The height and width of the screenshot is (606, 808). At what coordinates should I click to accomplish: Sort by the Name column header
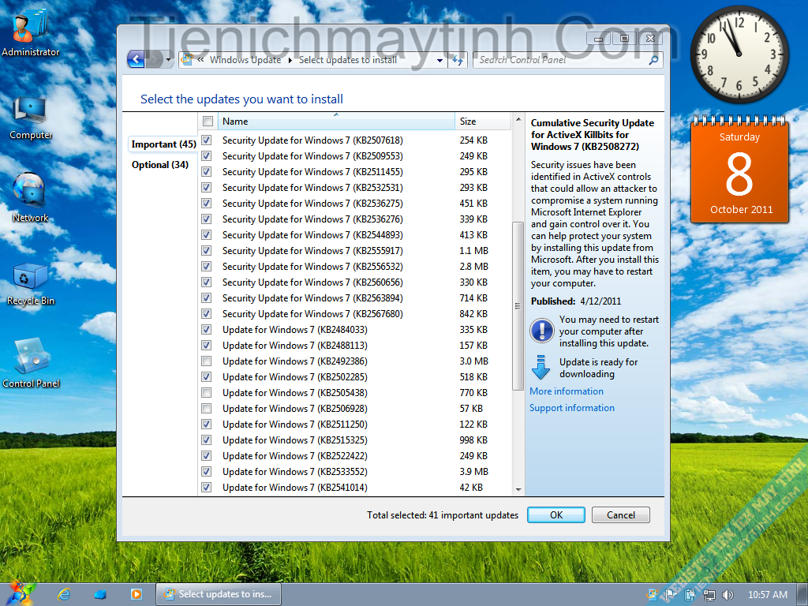coord(336,122)
